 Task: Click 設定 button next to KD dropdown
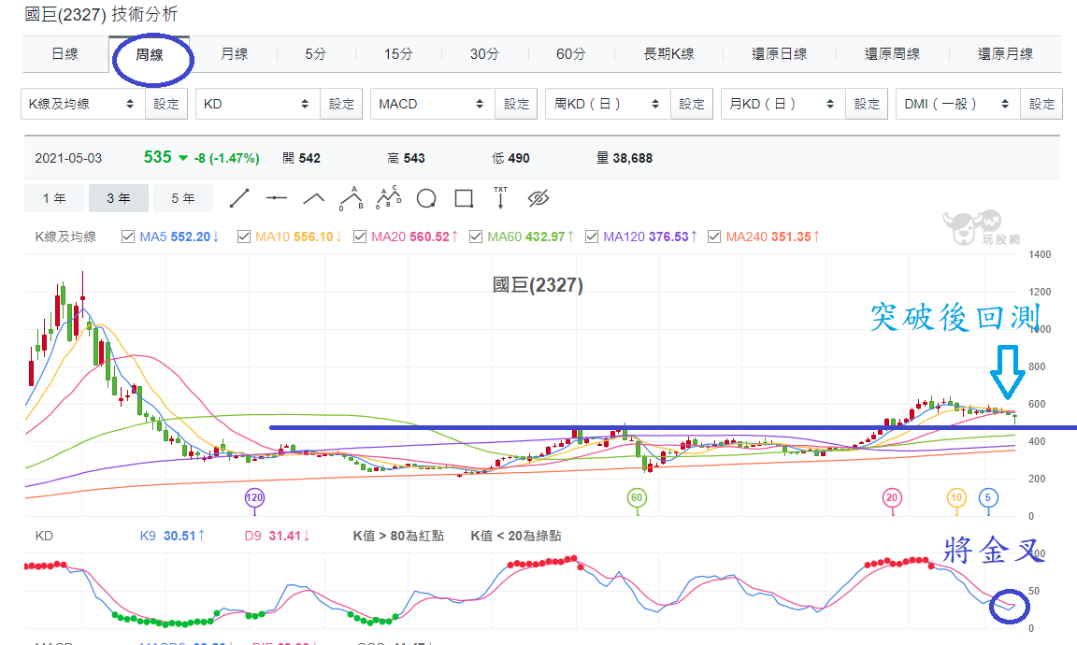click(341, 104)
